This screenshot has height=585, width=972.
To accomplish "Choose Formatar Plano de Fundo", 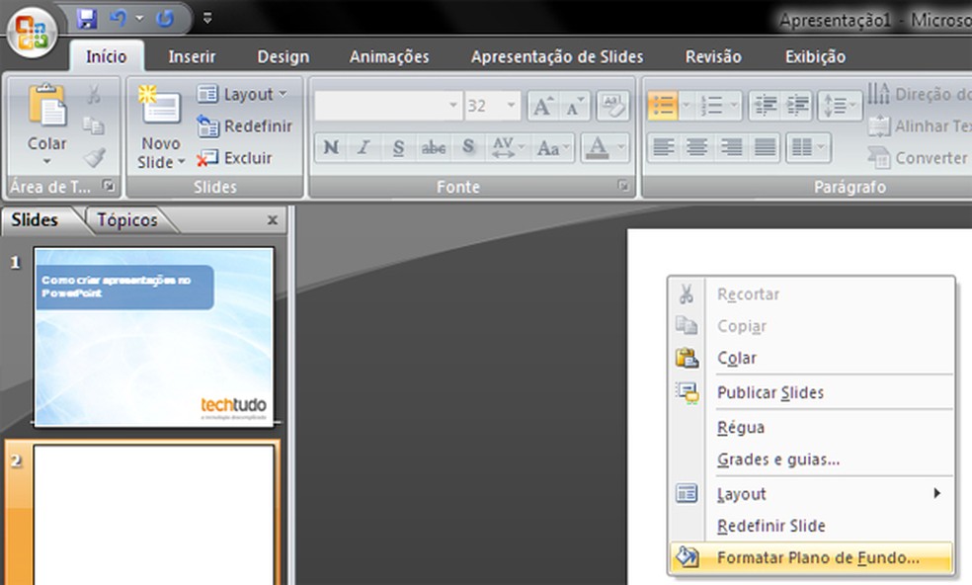I will [812, 557].
